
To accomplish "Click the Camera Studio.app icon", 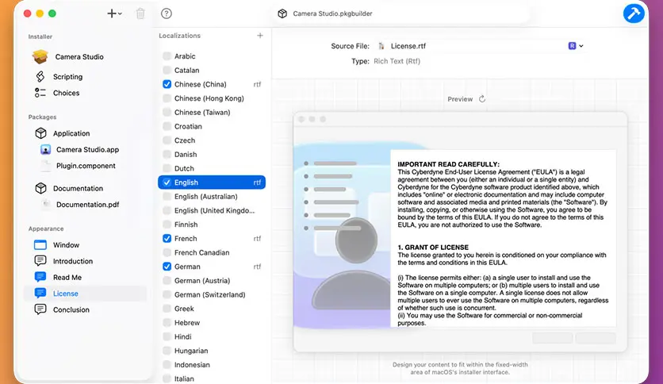I will (46, 149).
